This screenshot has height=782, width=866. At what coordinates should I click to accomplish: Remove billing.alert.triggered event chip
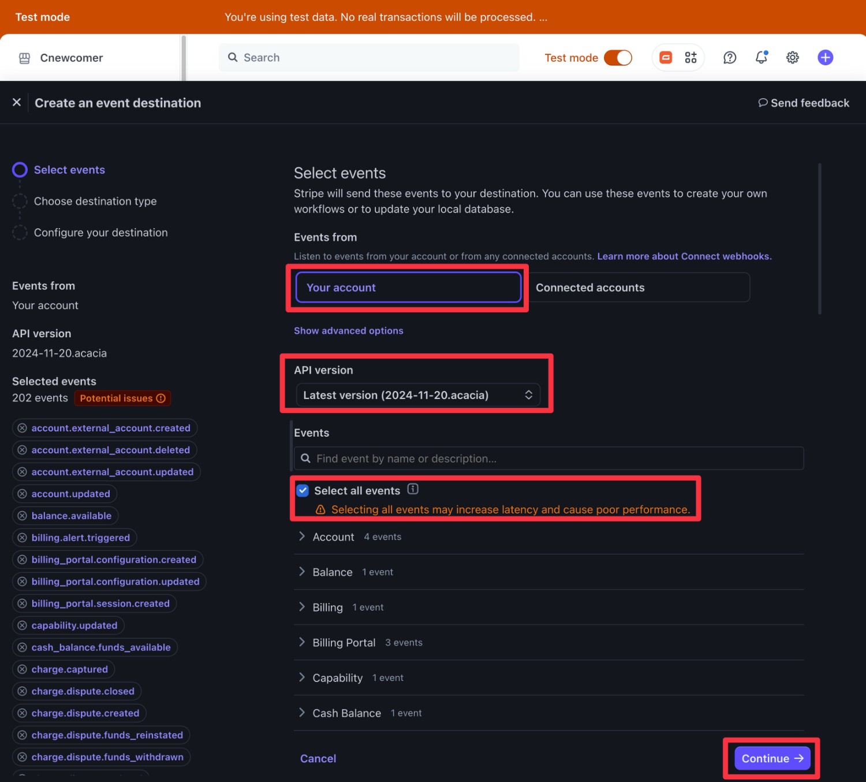(x=22, y=538)
